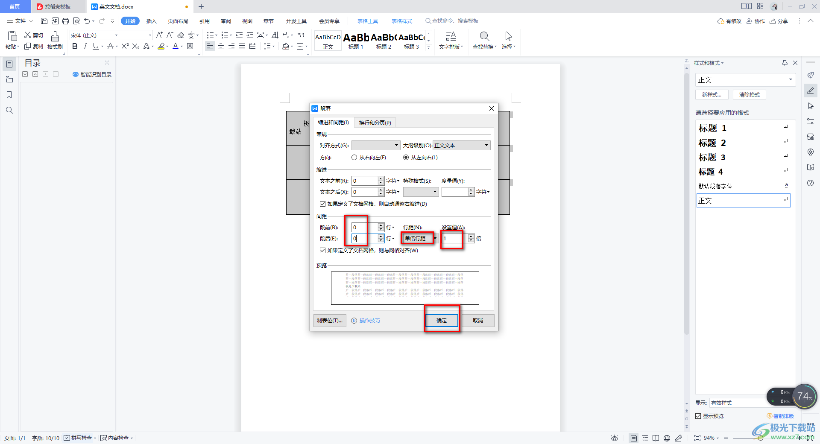This screenshot has height=444, width=820.
Task: Toggle auto adjust right indent checkbox
Action: (x=322, y=204)
